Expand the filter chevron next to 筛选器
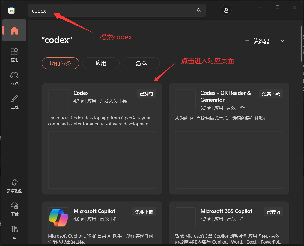Image resolution: width=304 pixels, height=246 pixels. tap(282, 41)
